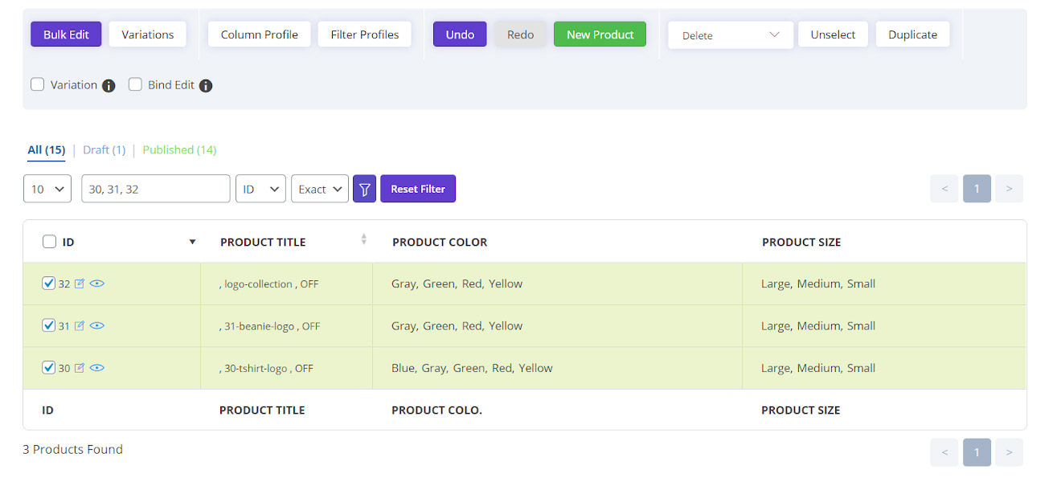Viewport: 1057px width, 498px height.
Task: Click the Unselect button
Action: pos(833,35)
